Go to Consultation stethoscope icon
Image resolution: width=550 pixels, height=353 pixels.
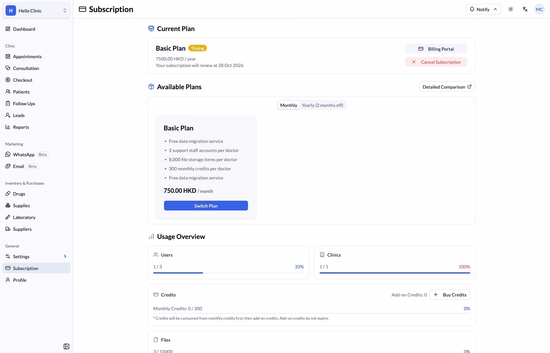8,68
